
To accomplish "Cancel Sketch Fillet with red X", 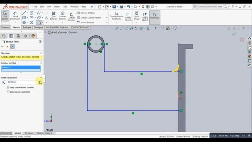I will coord(7,47).
